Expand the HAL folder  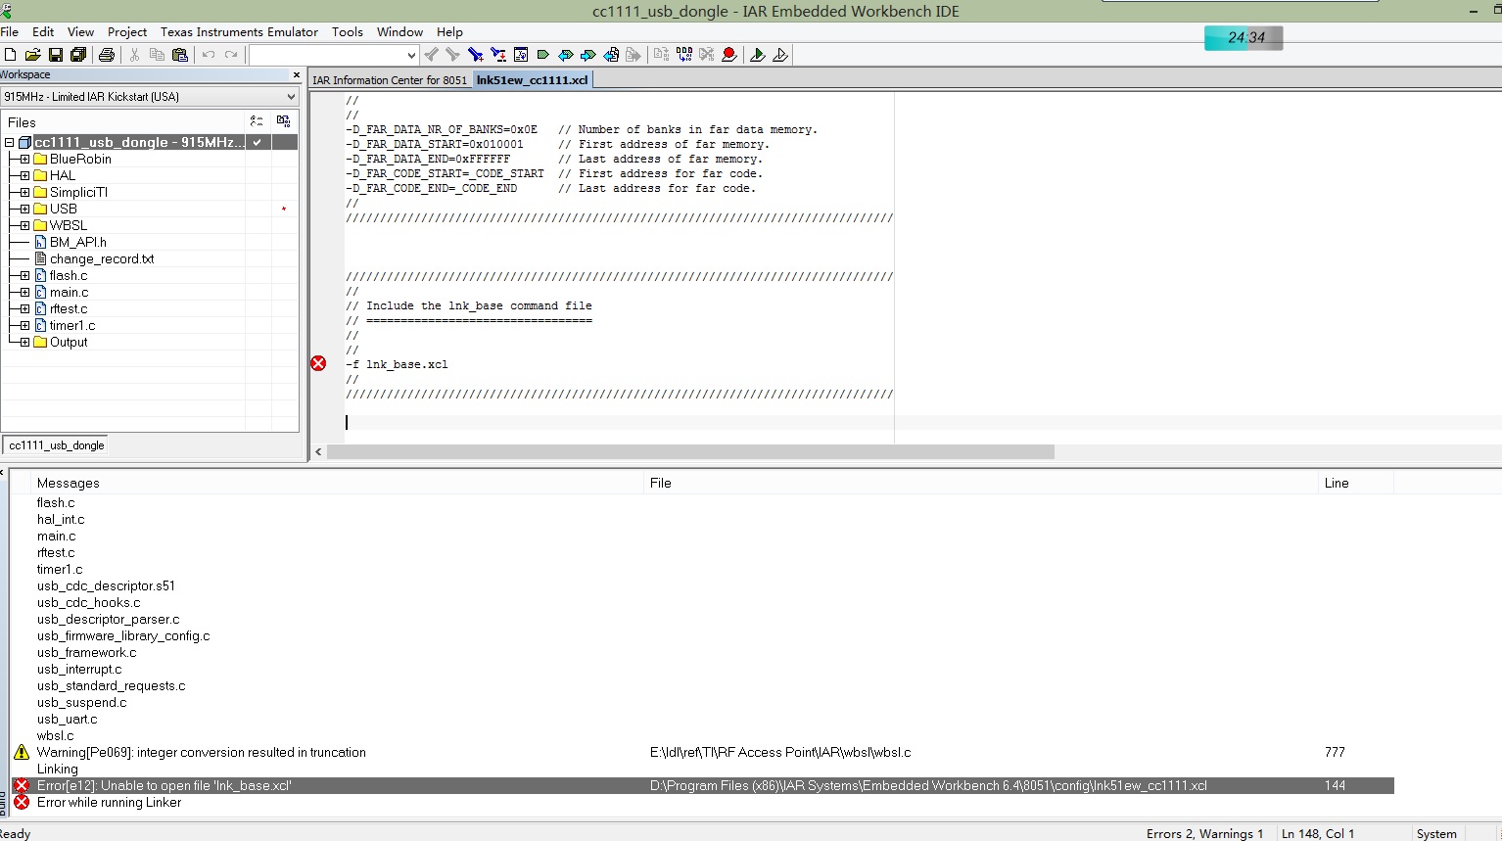pyautogui.click(x=25, y=176)
